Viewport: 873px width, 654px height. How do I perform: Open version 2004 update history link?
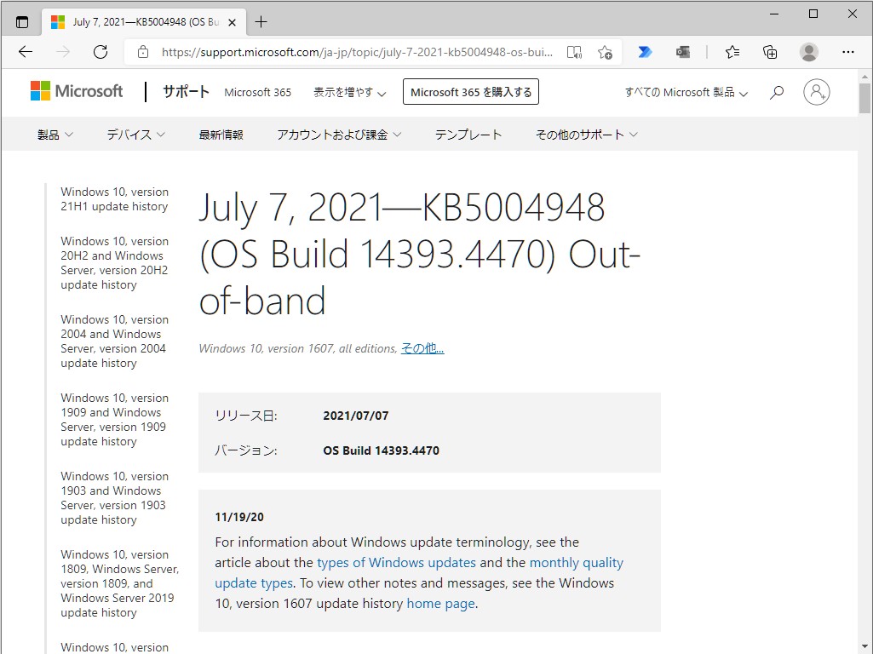(114, 341)
